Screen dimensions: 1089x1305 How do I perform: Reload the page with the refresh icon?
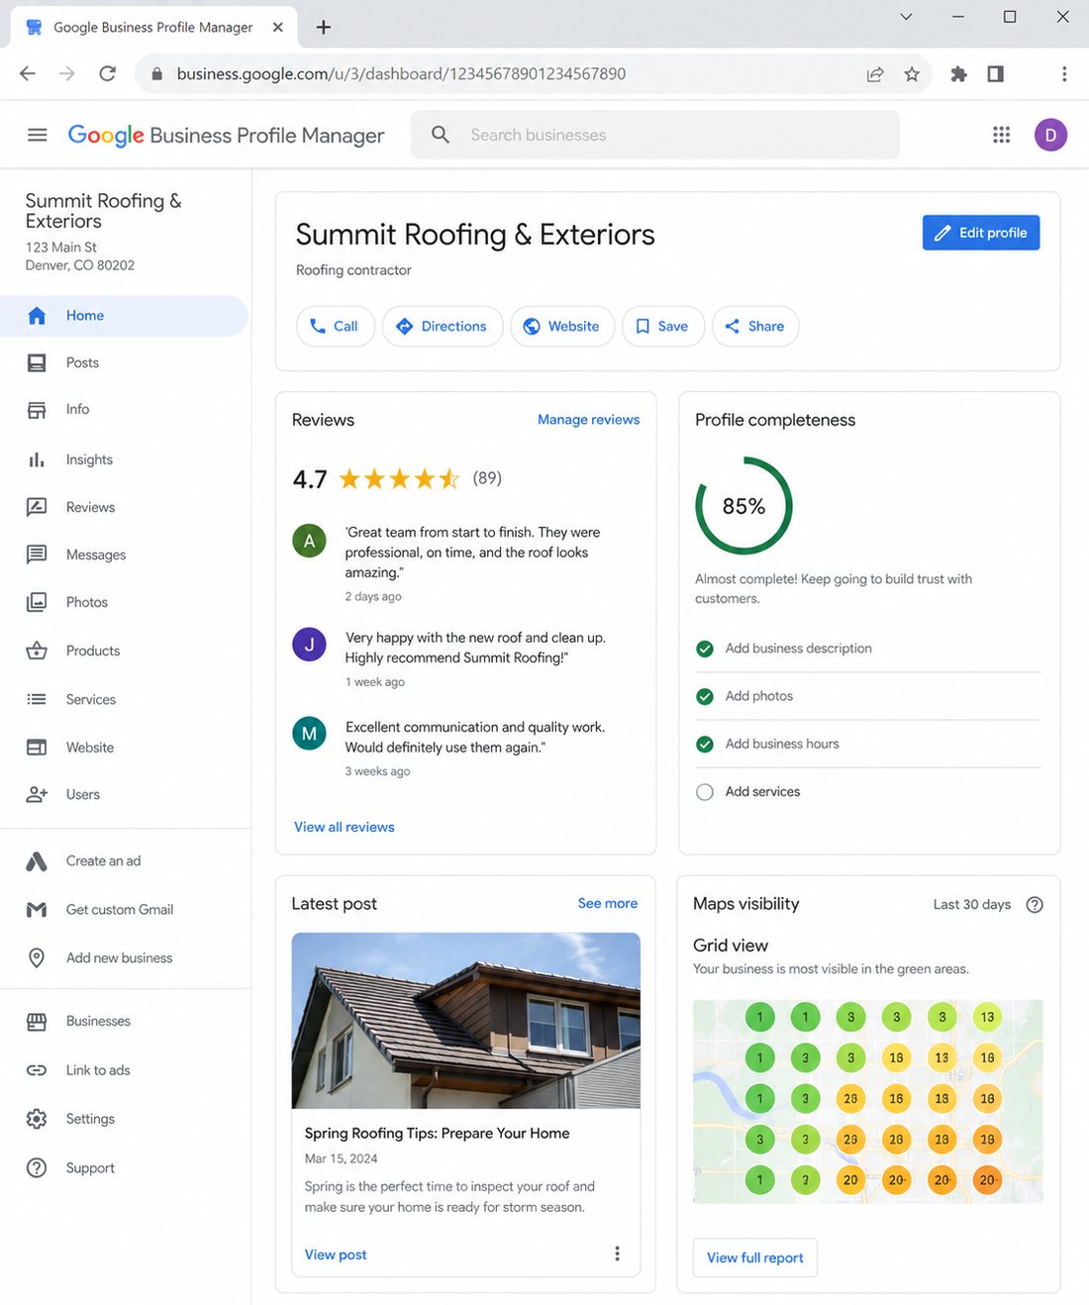pos(108,73)
